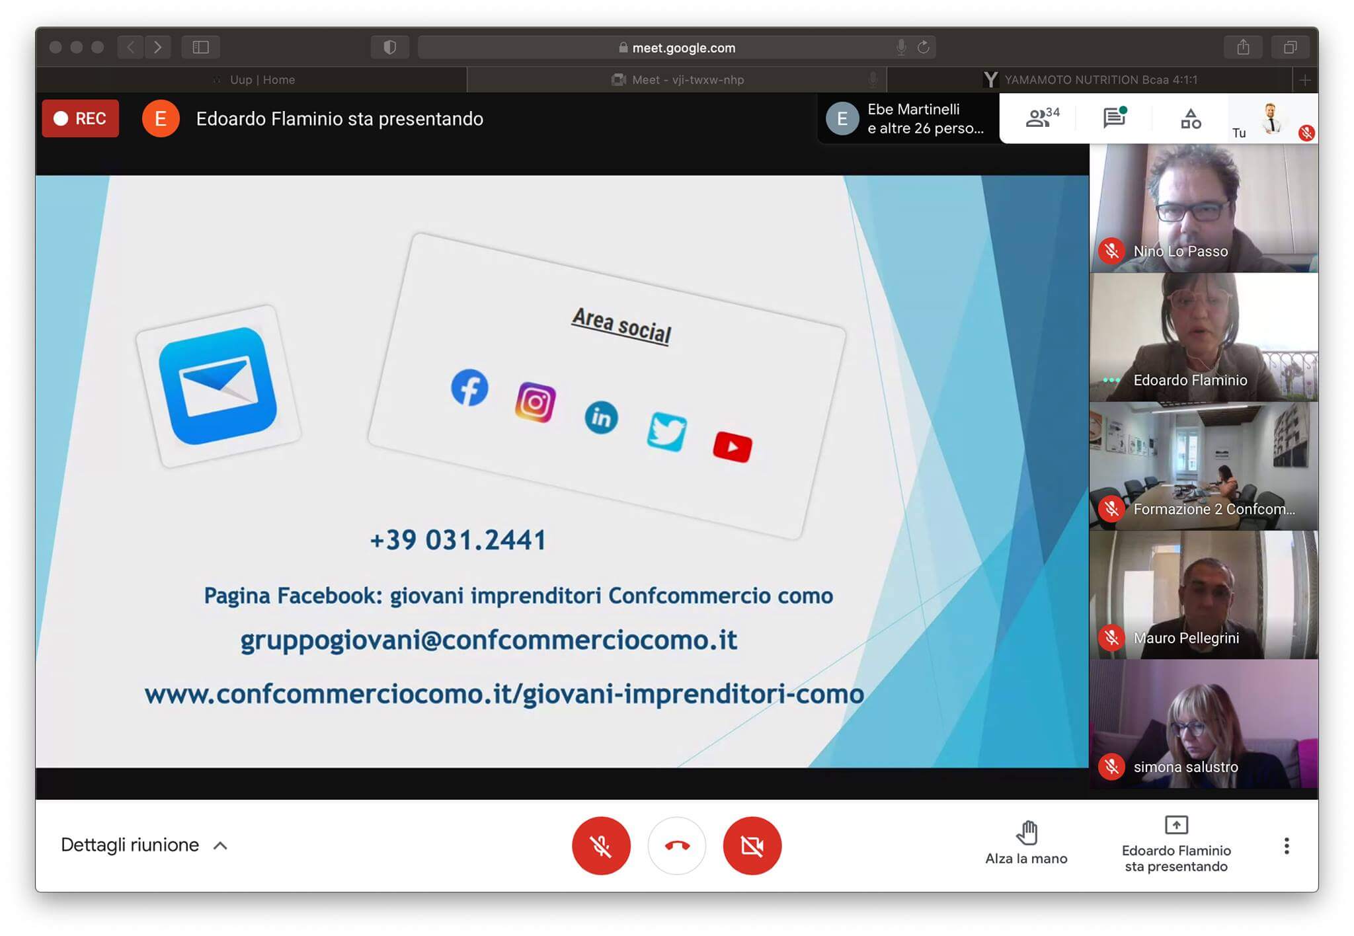
Task: Switch to YAMAMOTO NUTRITION Bcaa tab
Action: tap(1091, 80)
